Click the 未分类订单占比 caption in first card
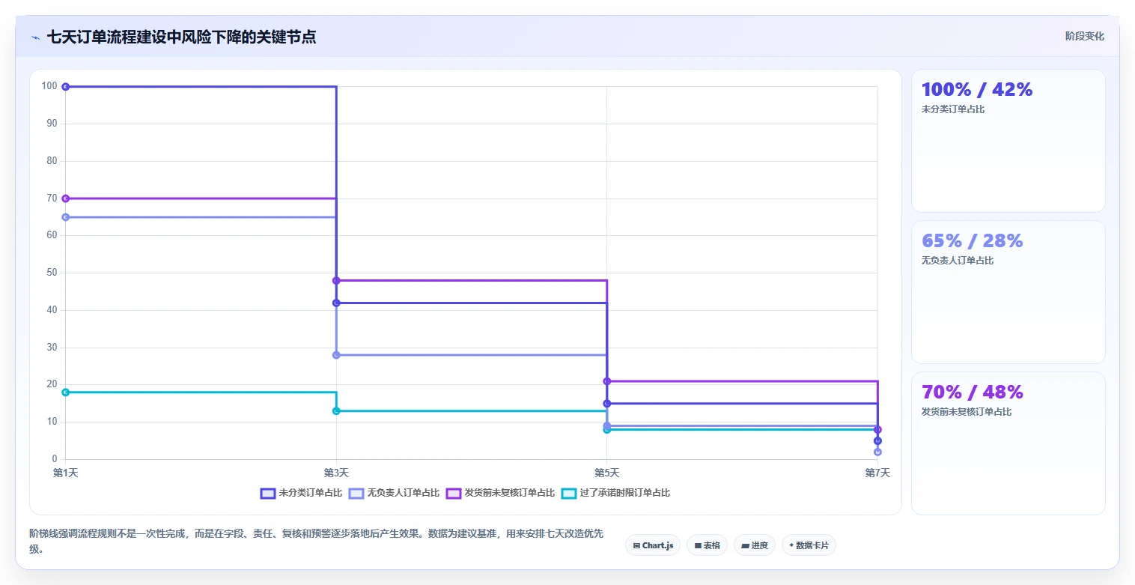Image resolution: width=1135 pixels, height=585 pixels. coord(953,109)
